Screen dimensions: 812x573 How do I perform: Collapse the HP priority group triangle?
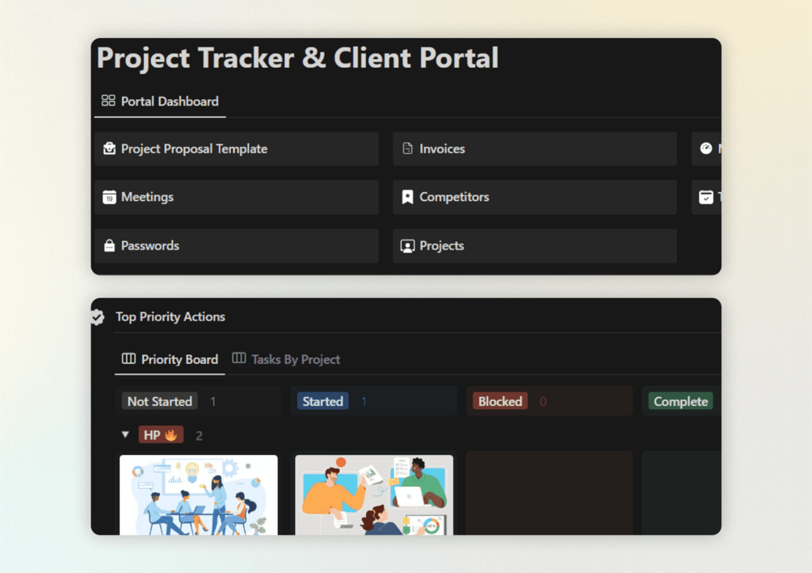(x=125, y=434)
